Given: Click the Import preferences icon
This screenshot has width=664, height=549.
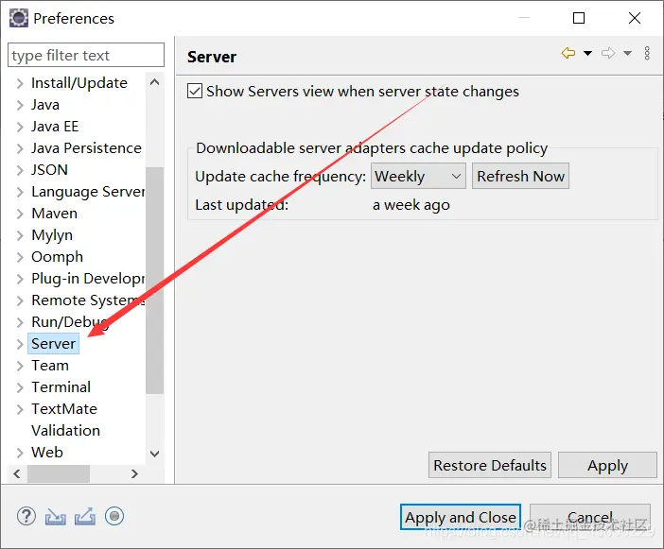Looking at the screenshot, I should tap(56, 517).
